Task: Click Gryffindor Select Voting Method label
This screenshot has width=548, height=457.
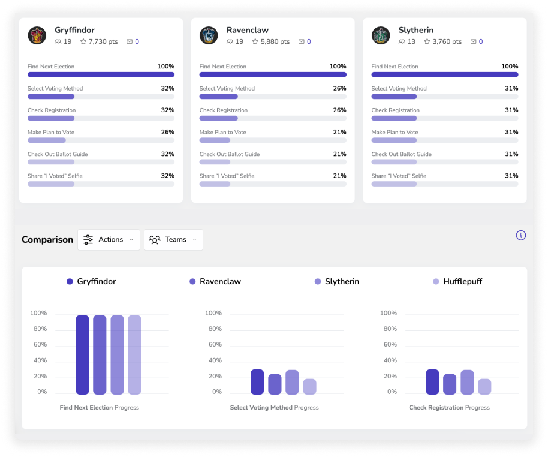Action: tap(55, 89)
